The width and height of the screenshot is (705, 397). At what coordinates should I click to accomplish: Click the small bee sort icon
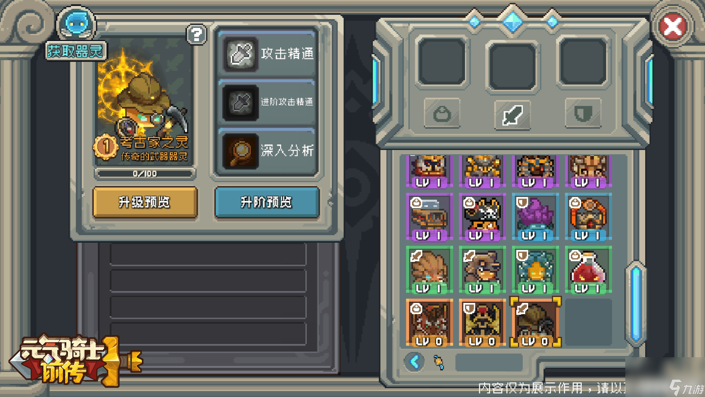click(x=439, y=362)
